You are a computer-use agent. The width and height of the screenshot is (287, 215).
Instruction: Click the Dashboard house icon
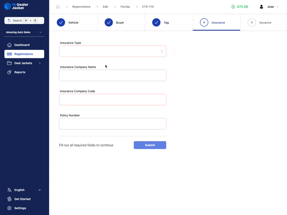click(x=9, y=45)
